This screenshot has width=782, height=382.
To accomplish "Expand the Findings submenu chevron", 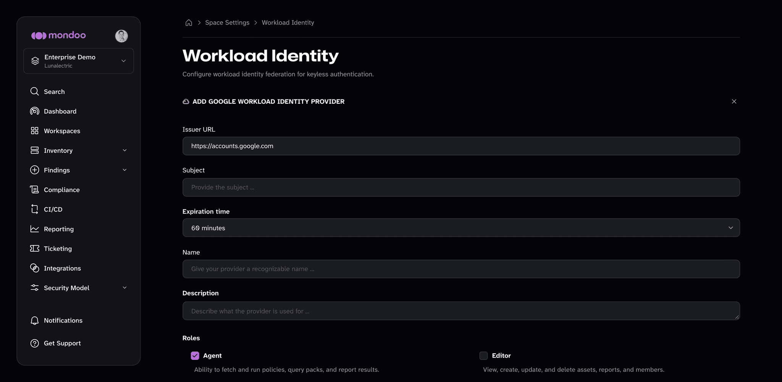I will coord(124,170).
